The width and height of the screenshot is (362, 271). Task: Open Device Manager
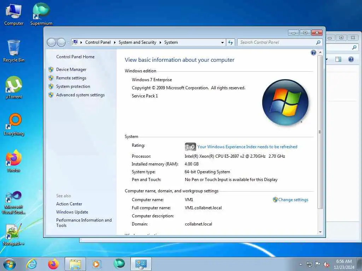pyautogui.click(x=71, y=70)
